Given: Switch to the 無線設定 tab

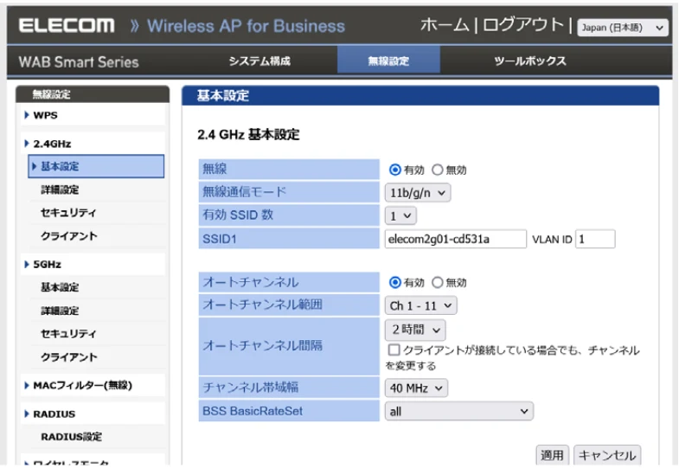Looking at the screenshot, I should [388, 61].
